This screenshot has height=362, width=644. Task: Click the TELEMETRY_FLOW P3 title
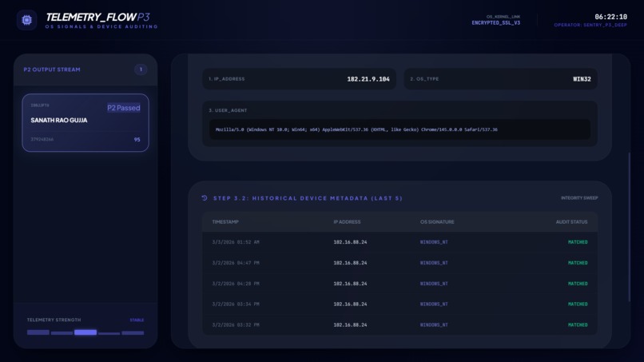coord(97,17)
